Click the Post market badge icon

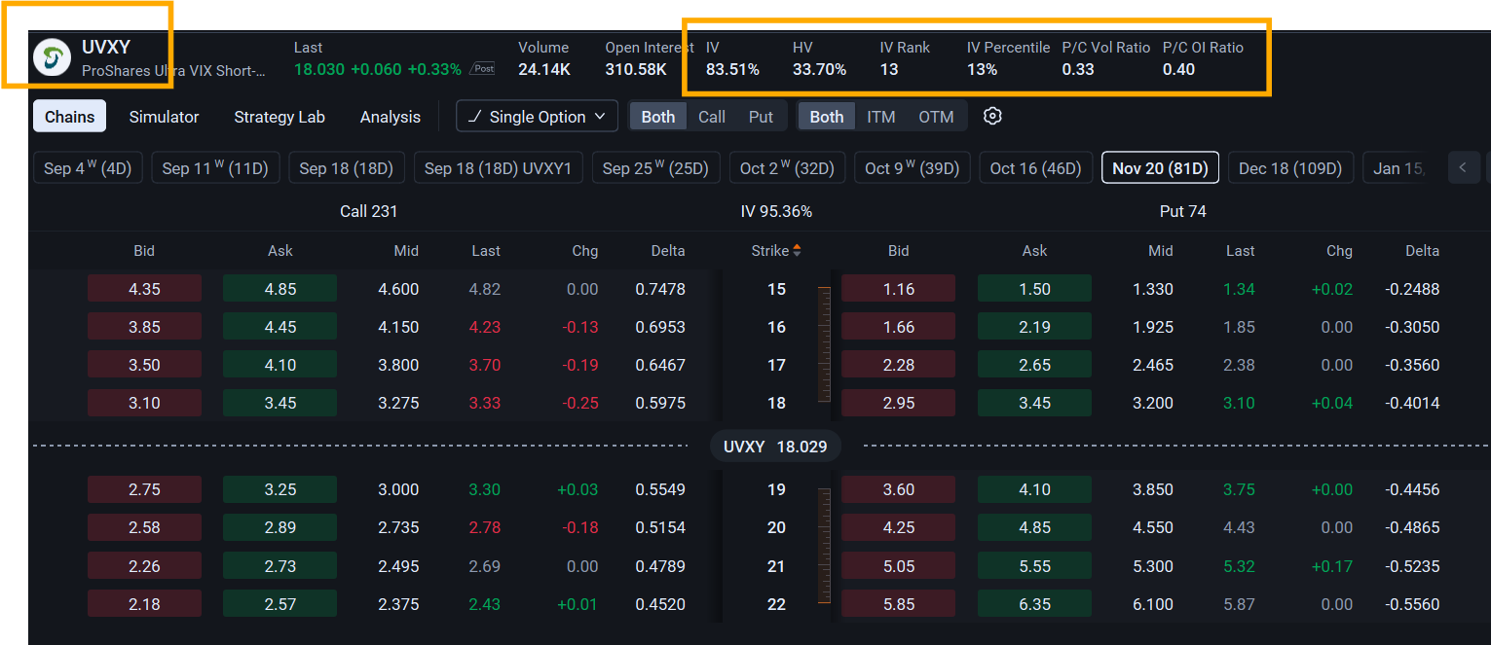pos(482,69)
